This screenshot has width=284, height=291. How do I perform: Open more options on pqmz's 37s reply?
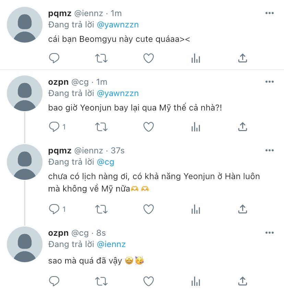click(x=269, y=150)
